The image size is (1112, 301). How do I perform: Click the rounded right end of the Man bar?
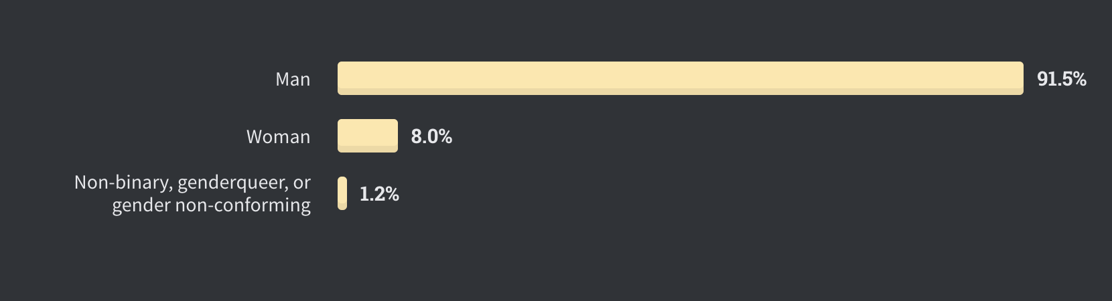tap(1020, 78)
